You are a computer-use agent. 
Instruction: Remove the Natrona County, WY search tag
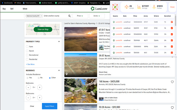41,16
